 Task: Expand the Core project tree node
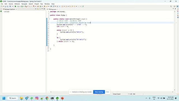coord(3,12)
